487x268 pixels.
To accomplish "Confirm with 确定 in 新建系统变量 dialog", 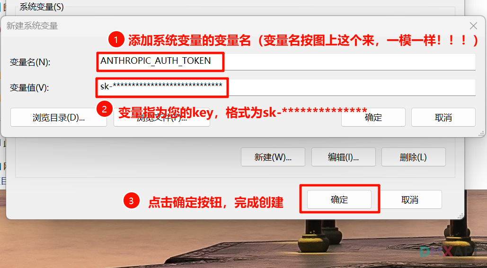I will tap(373, 117).
